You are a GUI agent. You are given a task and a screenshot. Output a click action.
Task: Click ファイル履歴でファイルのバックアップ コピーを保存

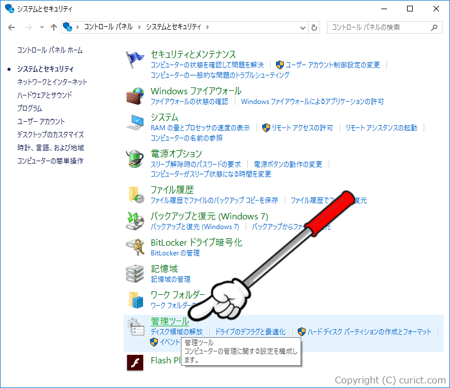214,200
